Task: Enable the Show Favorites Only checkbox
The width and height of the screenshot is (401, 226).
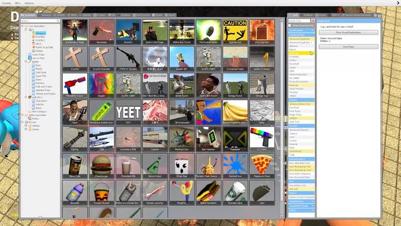Action: tap(289, 26)
